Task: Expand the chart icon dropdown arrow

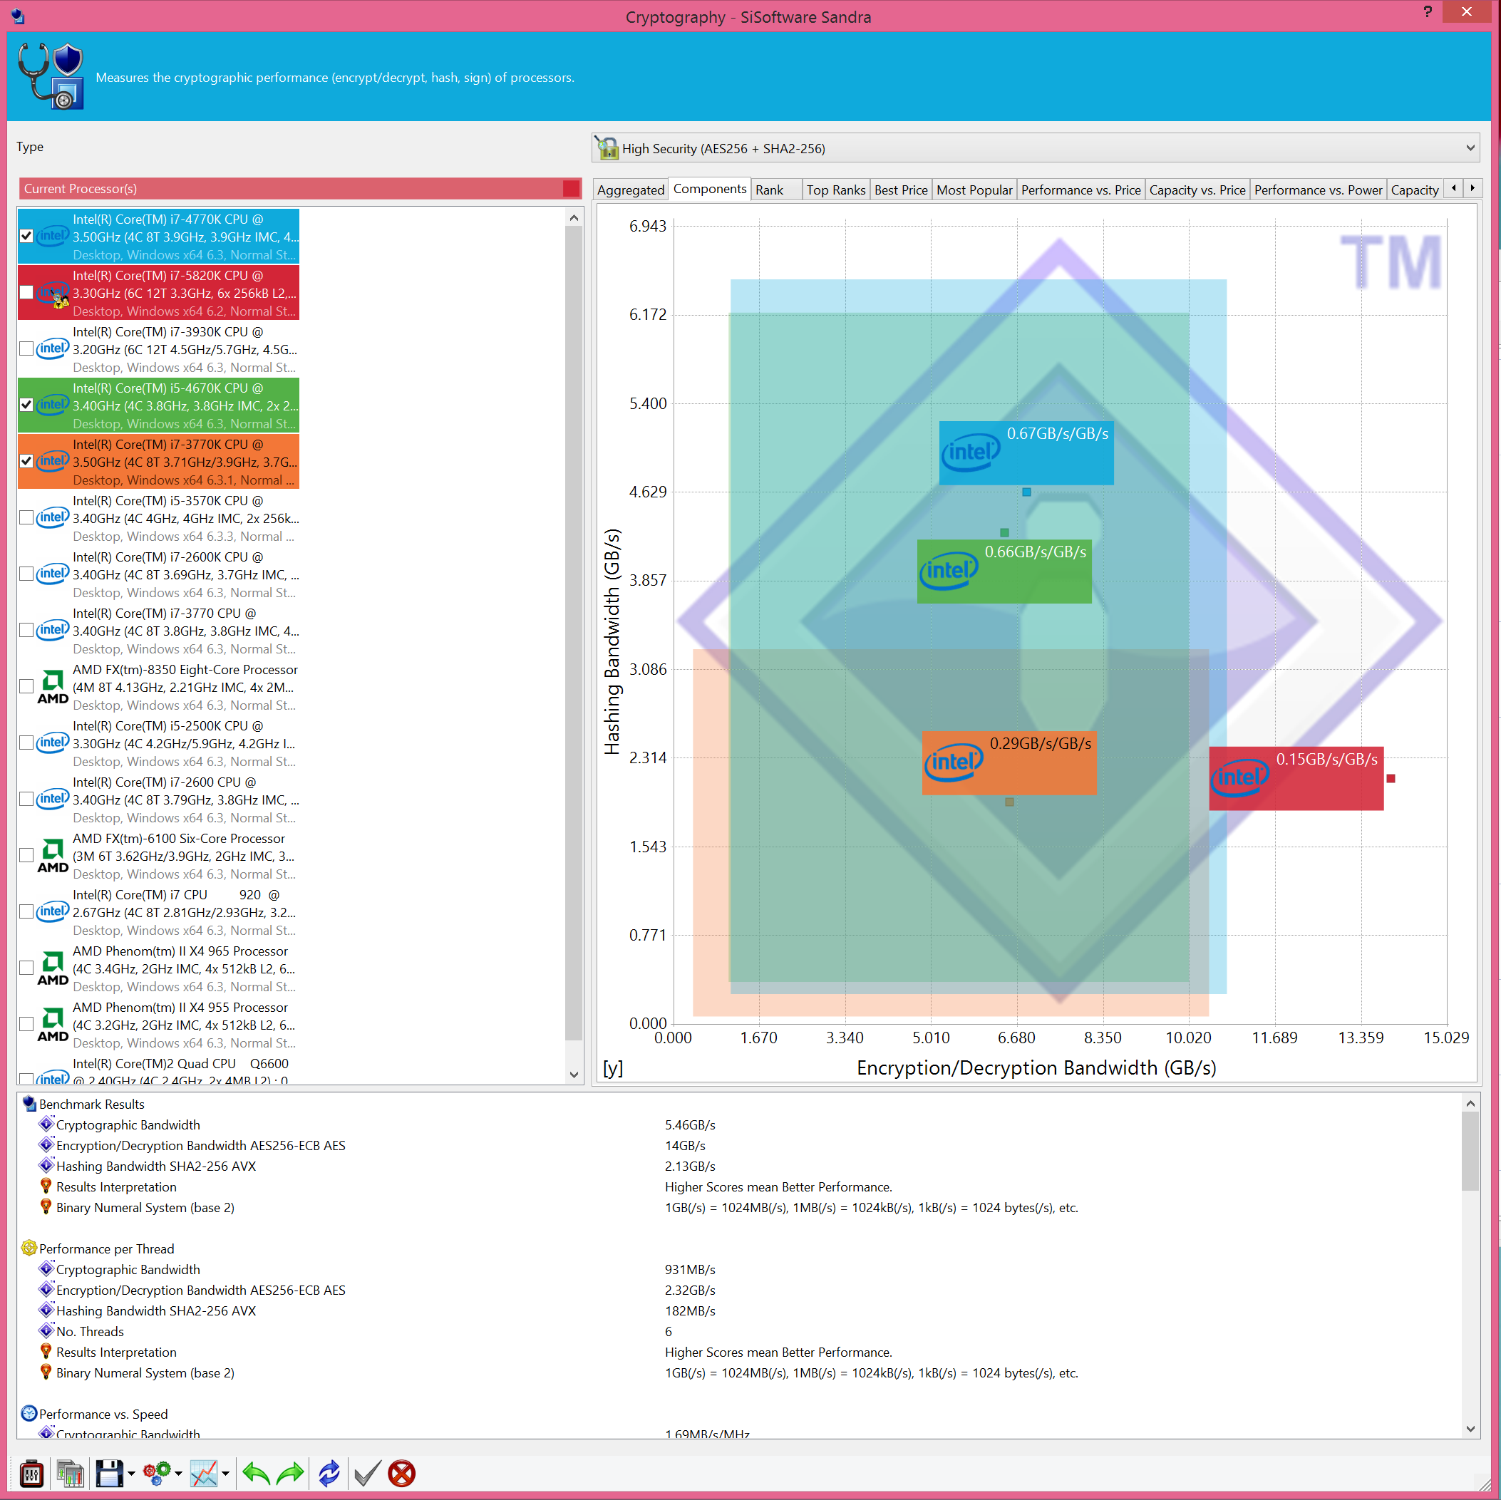Action: pos(225,1474)
